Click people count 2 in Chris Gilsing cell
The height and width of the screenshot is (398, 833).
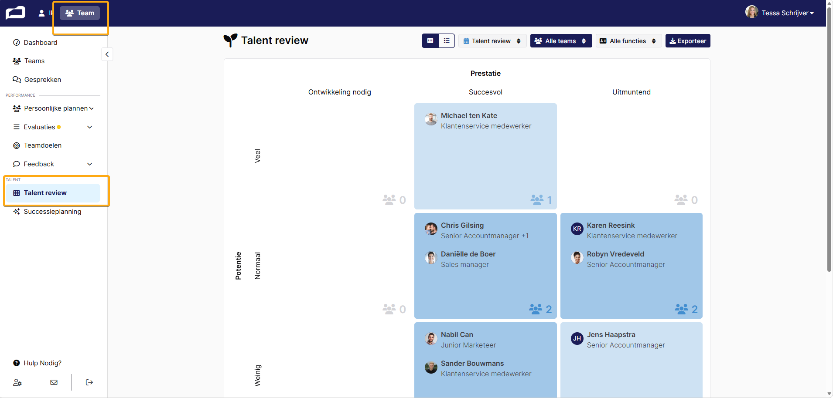(x=540, y=309)
